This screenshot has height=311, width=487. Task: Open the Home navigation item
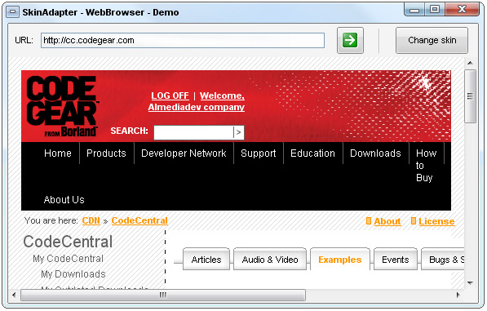(58, 153)
